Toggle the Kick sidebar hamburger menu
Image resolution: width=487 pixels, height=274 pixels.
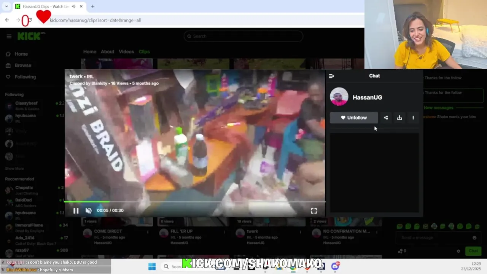click(x=9, y=36)
